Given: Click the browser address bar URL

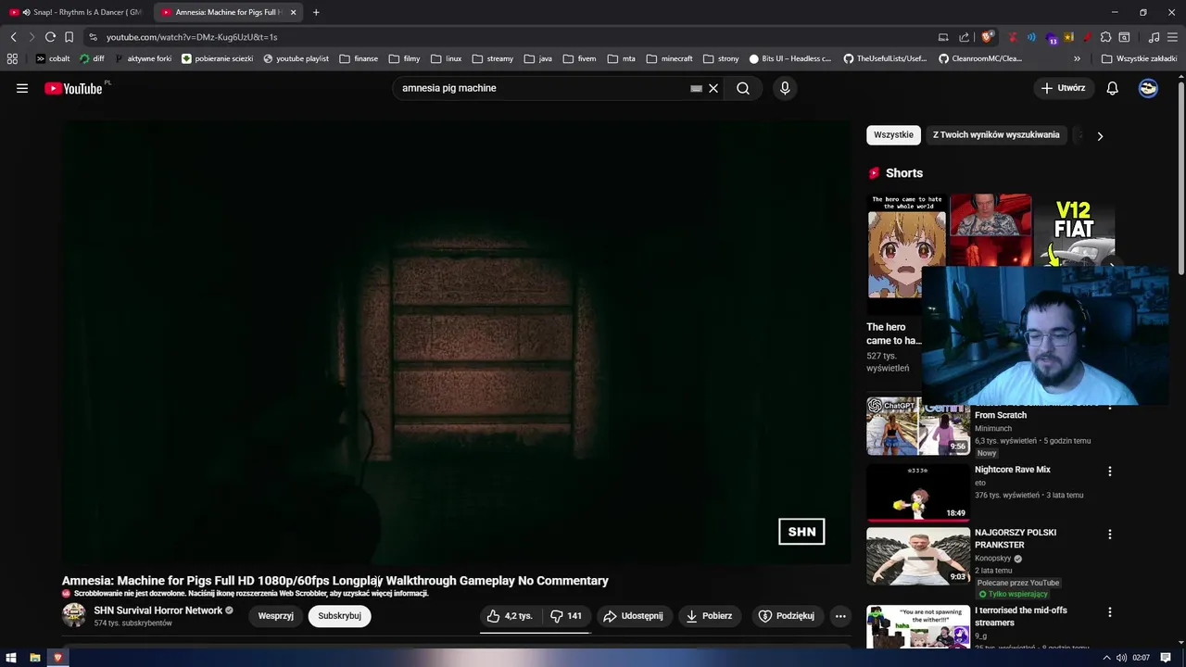Looking at the screenshot, I should coord(192,37).
